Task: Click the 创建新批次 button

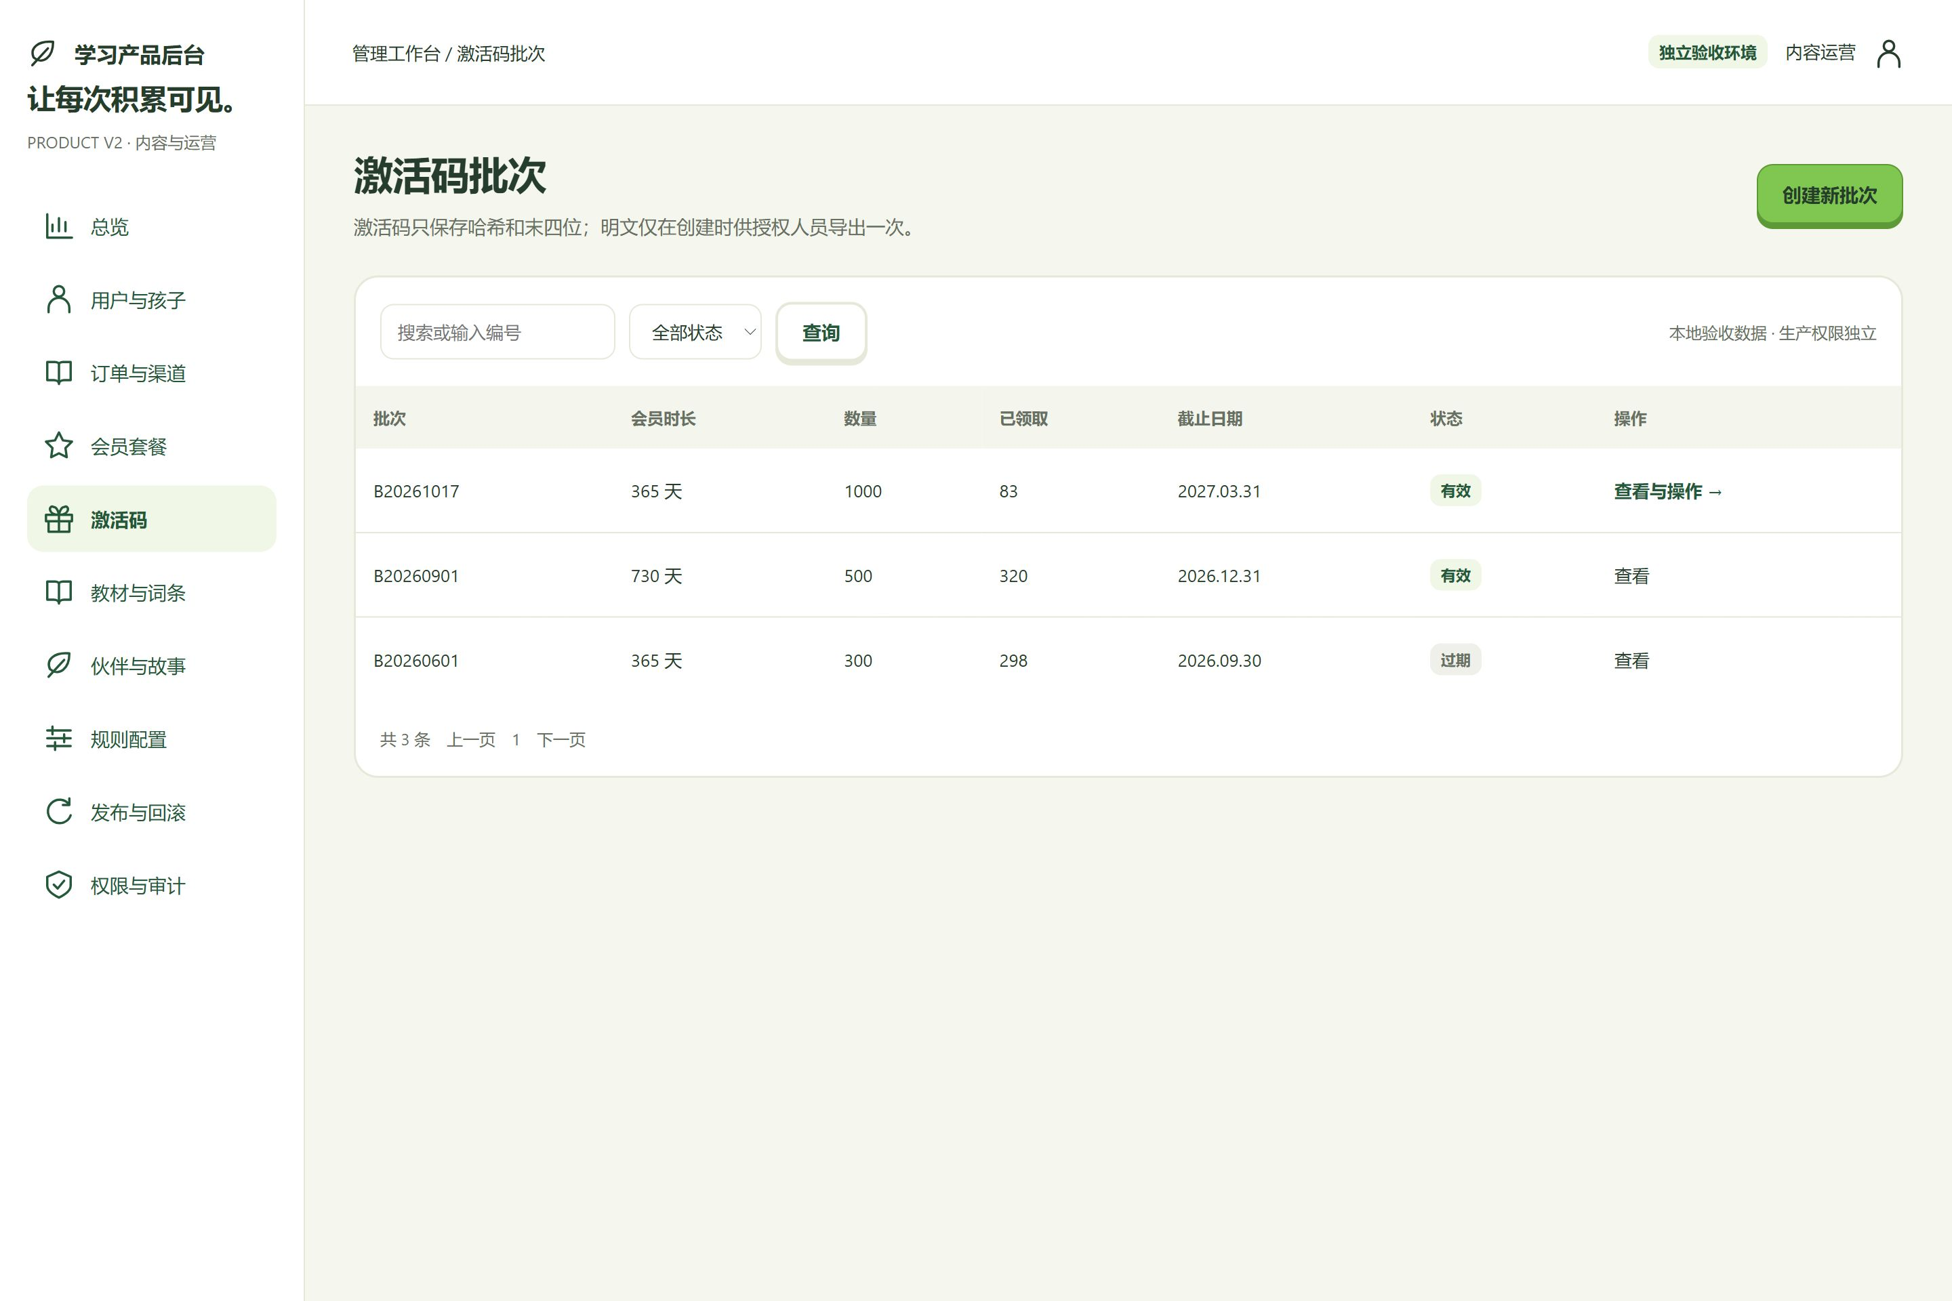Action: 1829,196
